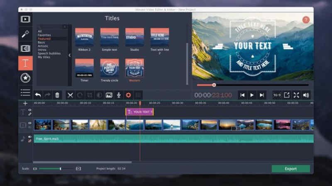Viewport: 332px width, 186px height.
Task: Click the timeline Scale slider handle
Action: point(61,169)
